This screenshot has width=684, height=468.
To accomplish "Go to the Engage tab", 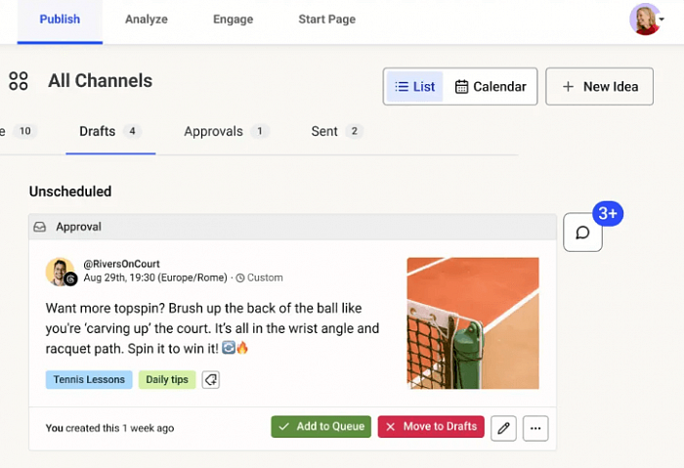I will click(x=233, y=20).
